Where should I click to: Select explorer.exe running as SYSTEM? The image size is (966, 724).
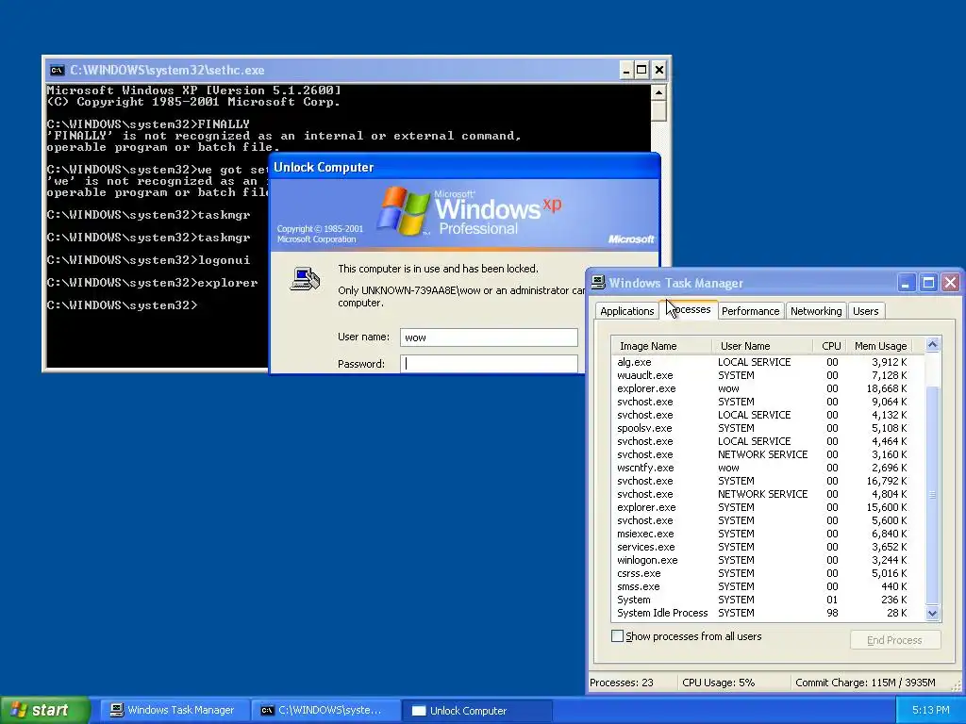click(x=767, y=507)
